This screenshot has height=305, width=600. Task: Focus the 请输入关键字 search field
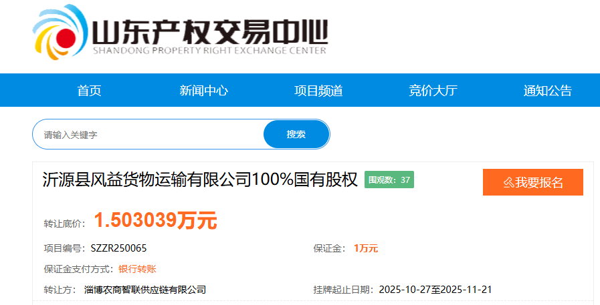pos(148,134)
